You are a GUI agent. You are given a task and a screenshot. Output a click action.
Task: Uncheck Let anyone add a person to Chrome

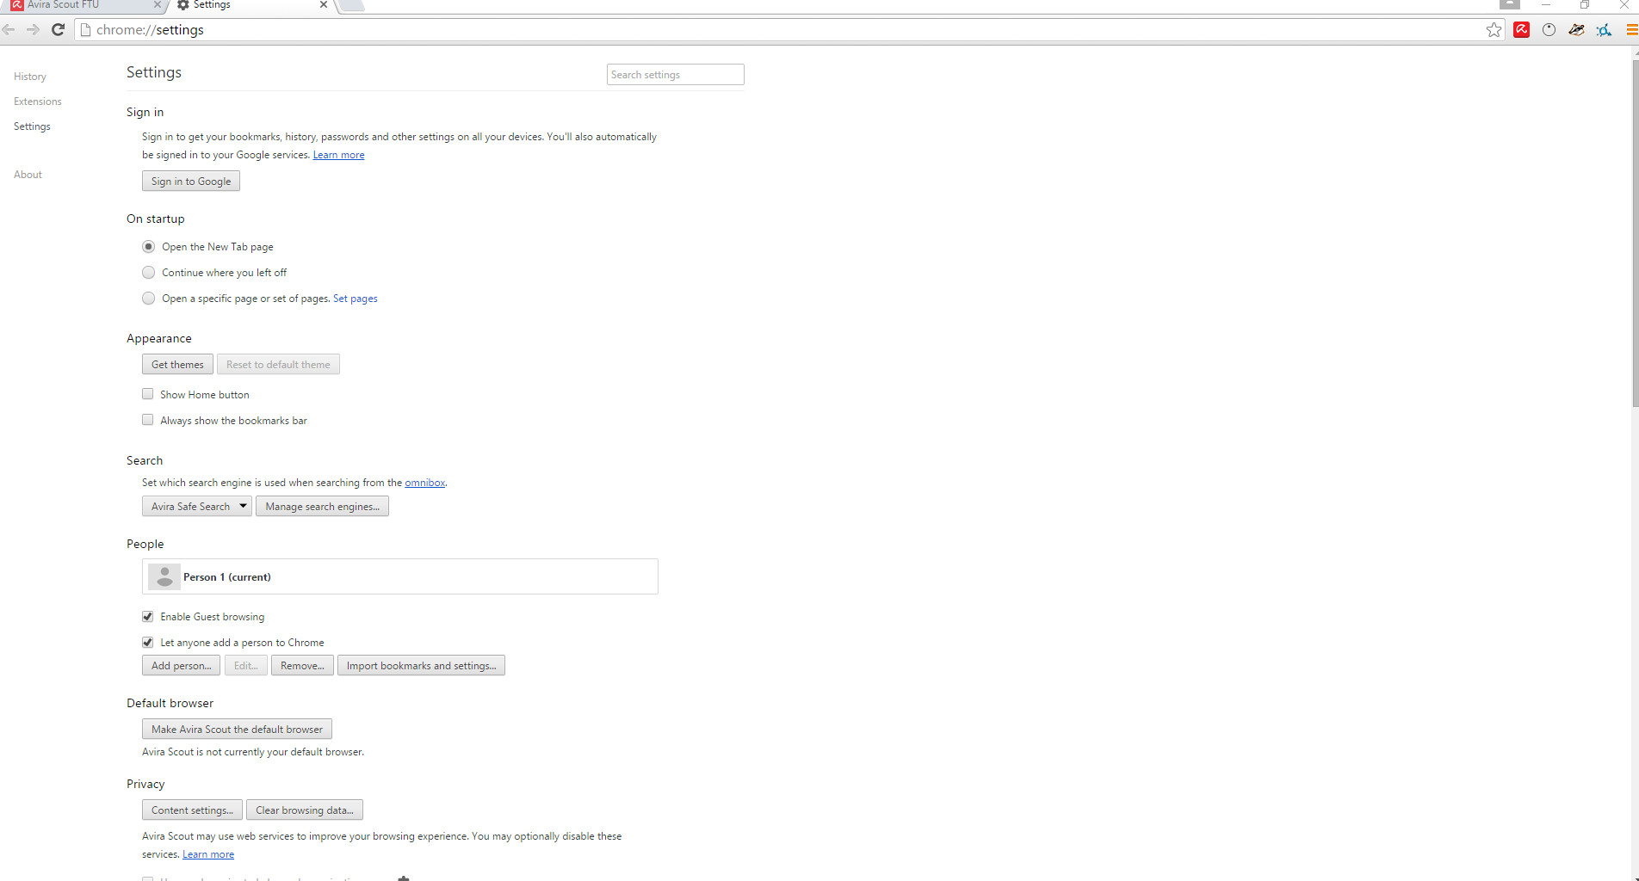point(148,643)
